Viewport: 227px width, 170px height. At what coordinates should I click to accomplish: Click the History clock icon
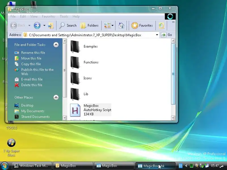(161, 25)
